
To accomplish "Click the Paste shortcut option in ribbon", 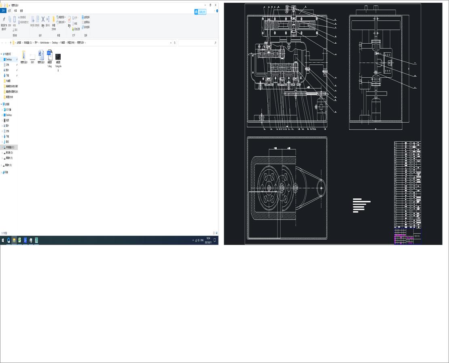I will coord(23,22).
